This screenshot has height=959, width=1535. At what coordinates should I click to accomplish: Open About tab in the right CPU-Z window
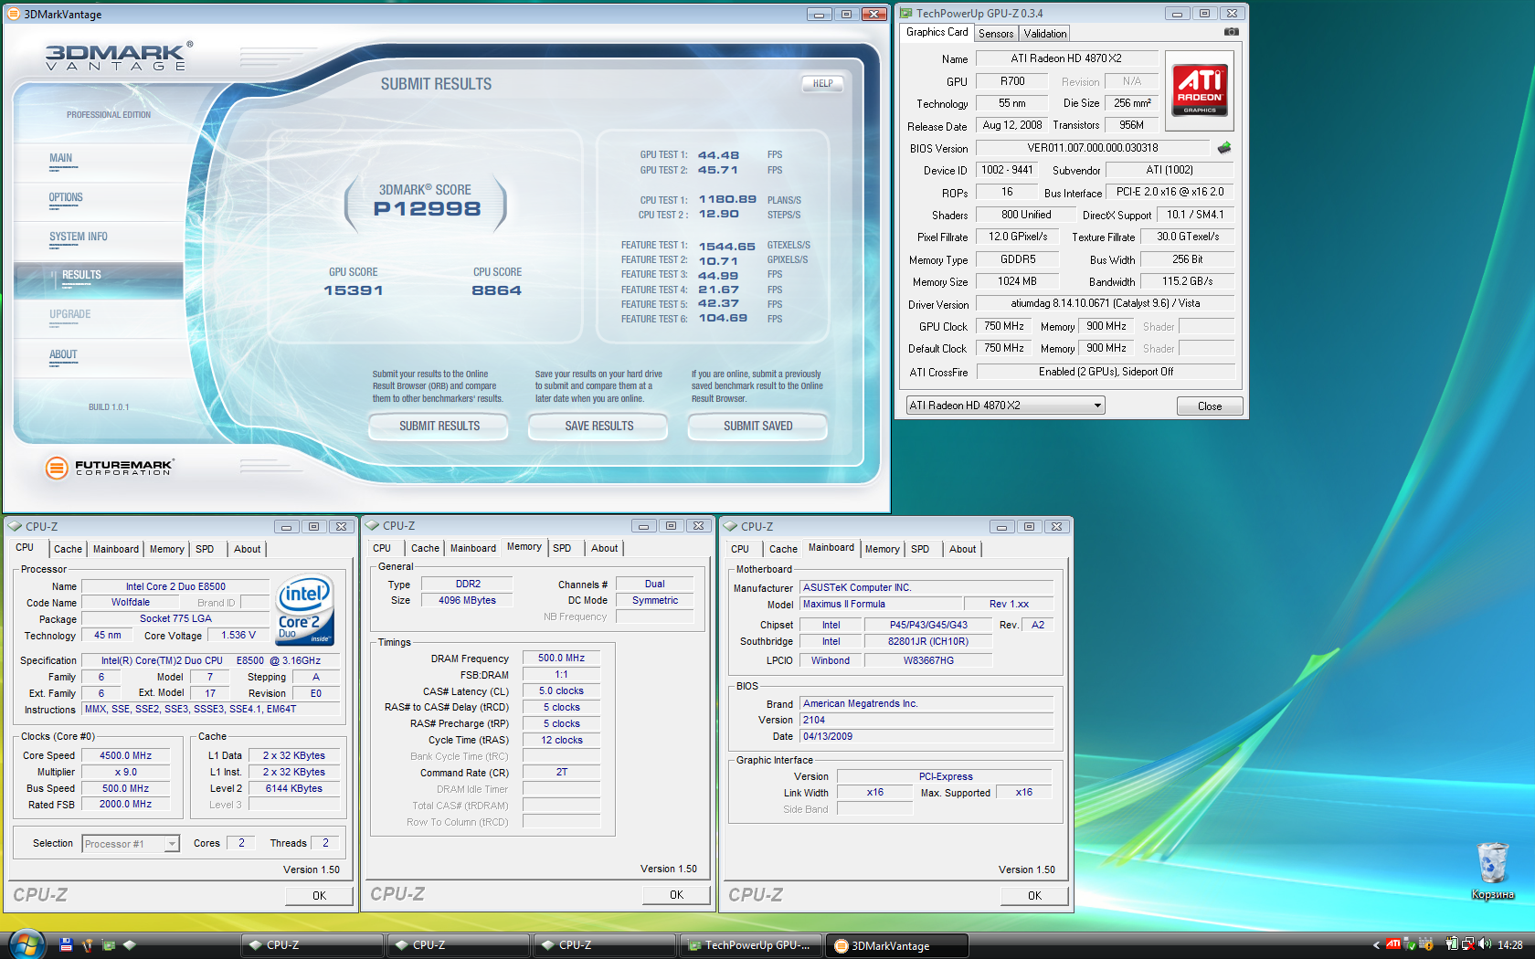(x=962, y=549)
